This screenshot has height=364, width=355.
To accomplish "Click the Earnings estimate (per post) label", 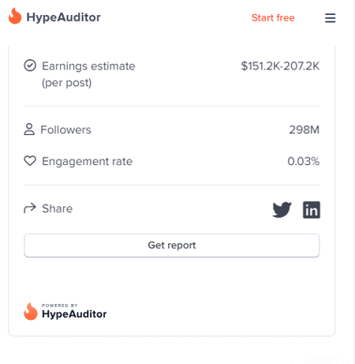I will (88, 74).
